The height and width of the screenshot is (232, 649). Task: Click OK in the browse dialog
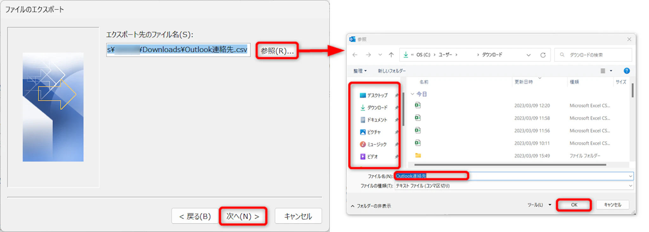(574, 205)
